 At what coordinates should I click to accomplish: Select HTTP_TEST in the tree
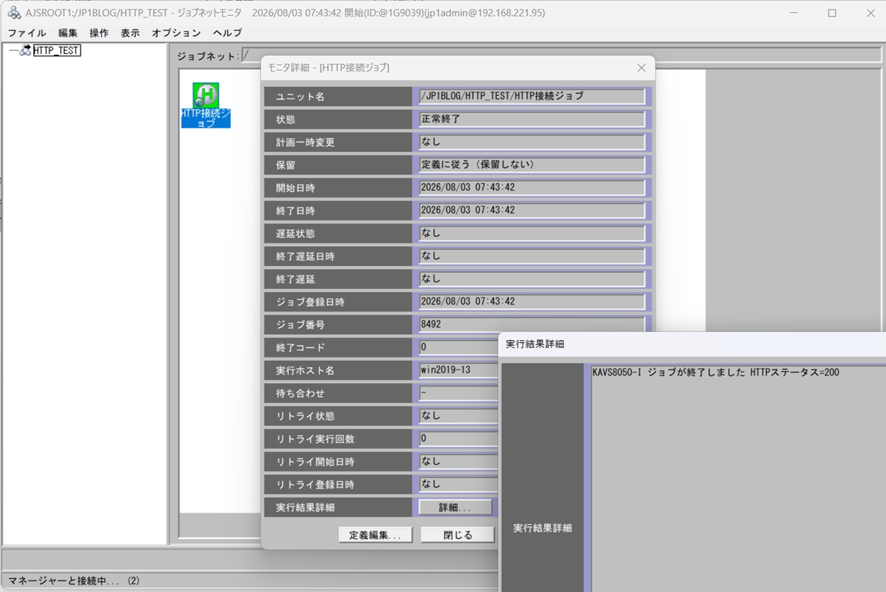click(57, 50)
